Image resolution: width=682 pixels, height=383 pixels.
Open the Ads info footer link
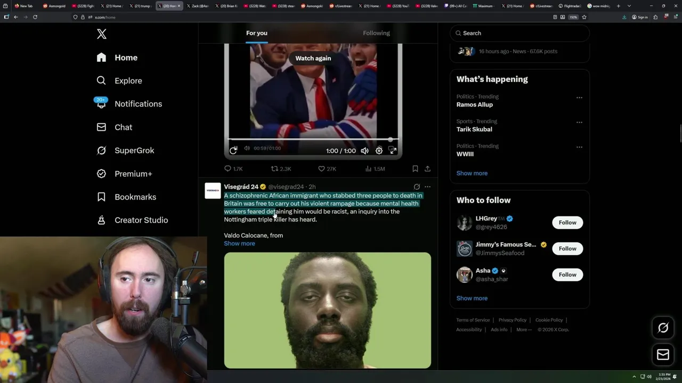click(499, 330)
